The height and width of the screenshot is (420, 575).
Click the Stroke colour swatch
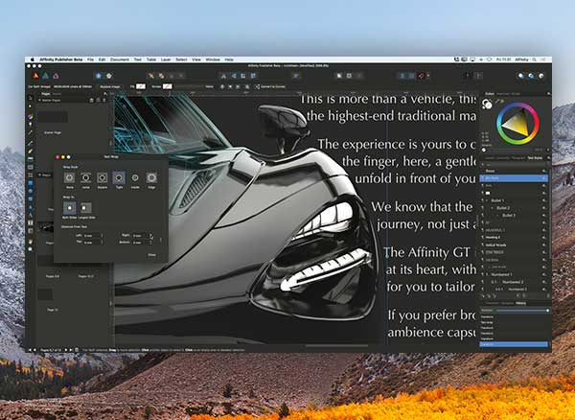pyautogui.click(x=167, y=86)
